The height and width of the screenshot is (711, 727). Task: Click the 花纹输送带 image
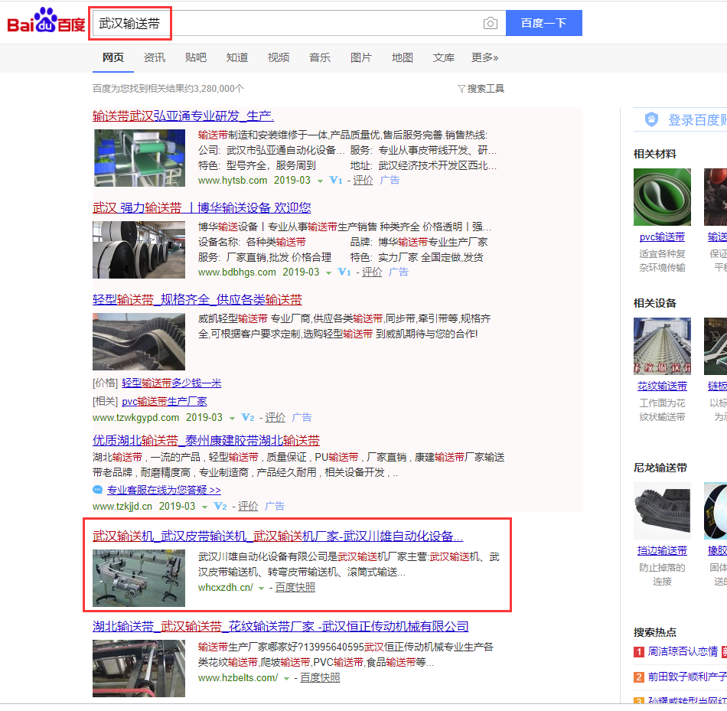click(662, 346)
